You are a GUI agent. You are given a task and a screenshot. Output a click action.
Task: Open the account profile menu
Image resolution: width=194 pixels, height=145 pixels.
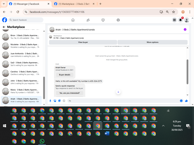click(x=187, y=20)
